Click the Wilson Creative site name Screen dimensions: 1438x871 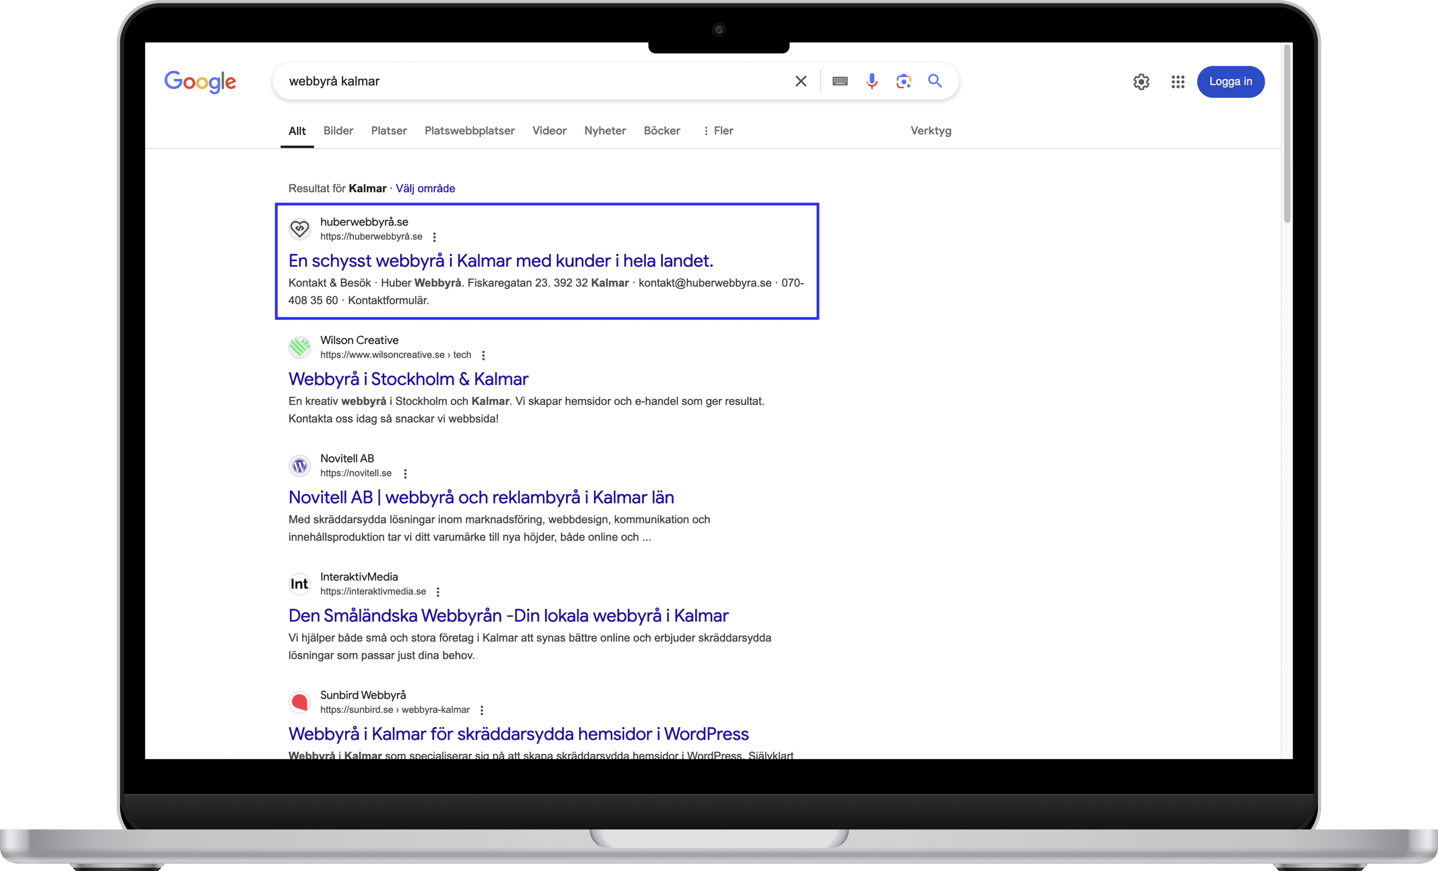pos(359,340)
